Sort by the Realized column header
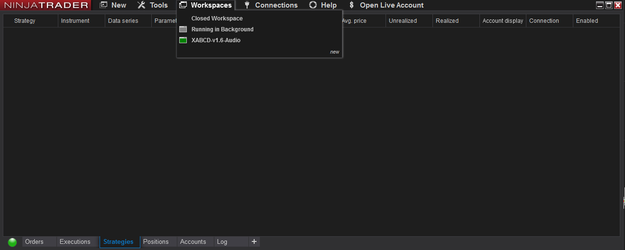 tap(447, 21)
